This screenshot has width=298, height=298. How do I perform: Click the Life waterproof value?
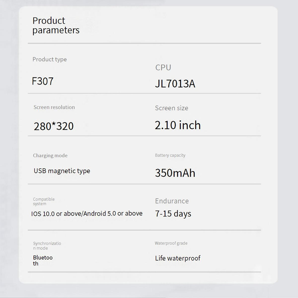pyautogui.click(x=178, y=258)
